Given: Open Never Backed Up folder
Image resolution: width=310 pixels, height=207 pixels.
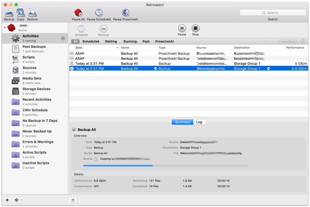Looking at the screenshot, I should click(x=35, y=133).
